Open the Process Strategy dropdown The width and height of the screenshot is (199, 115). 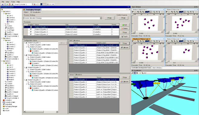[x=101, y=18]
